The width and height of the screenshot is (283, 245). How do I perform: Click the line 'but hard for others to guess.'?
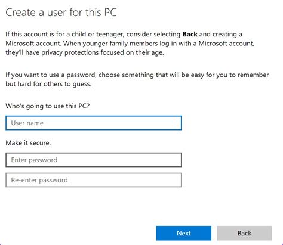click(48, 84)
